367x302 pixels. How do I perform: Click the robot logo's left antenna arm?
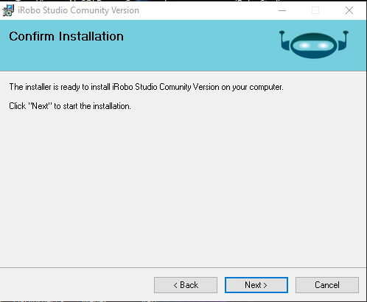284,41
